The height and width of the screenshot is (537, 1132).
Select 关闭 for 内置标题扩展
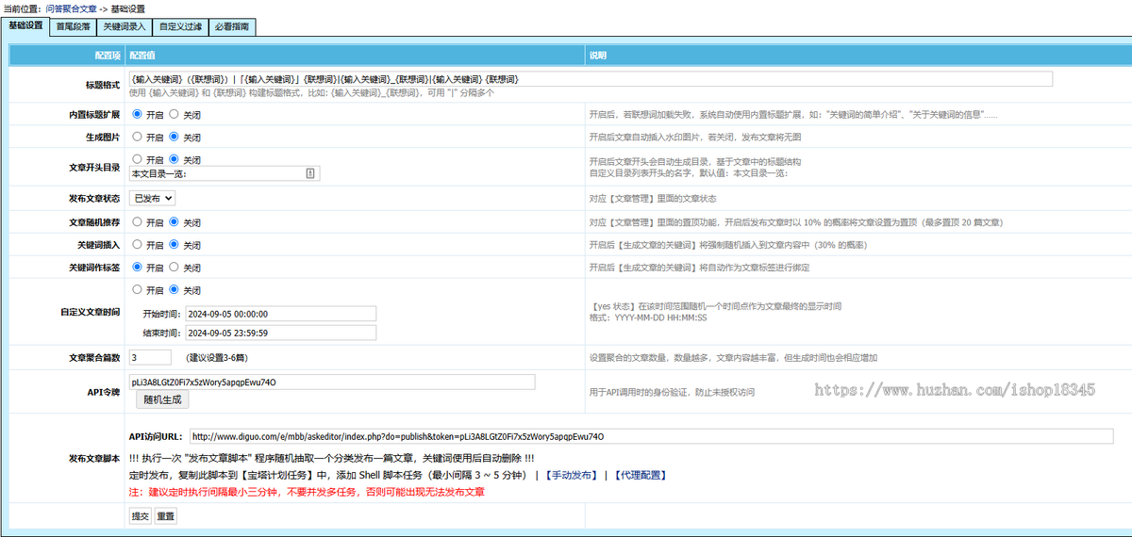175,114
